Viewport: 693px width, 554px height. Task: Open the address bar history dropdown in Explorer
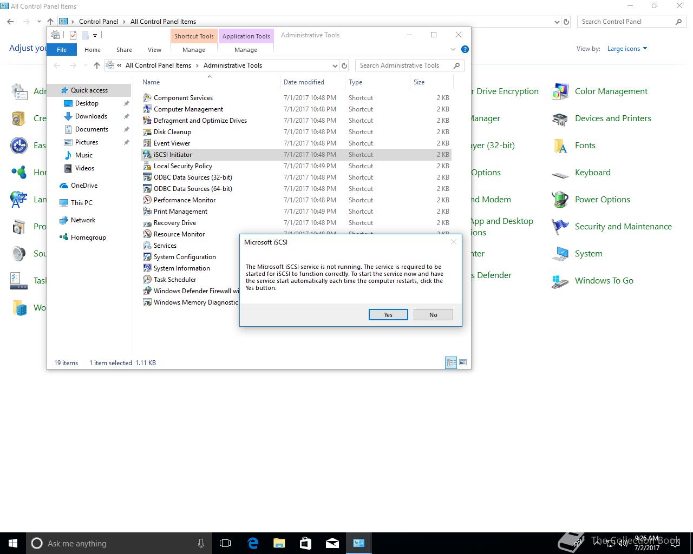tap(335, 65)
